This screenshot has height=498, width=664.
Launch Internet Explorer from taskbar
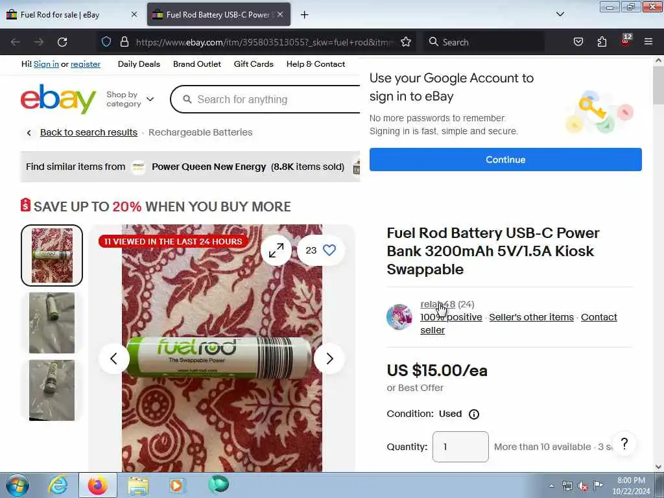pos(58,485)
